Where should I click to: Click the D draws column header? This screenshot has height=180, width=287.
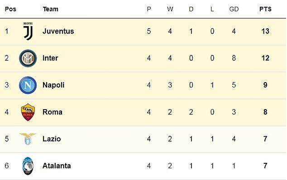(x=191, y=9)
